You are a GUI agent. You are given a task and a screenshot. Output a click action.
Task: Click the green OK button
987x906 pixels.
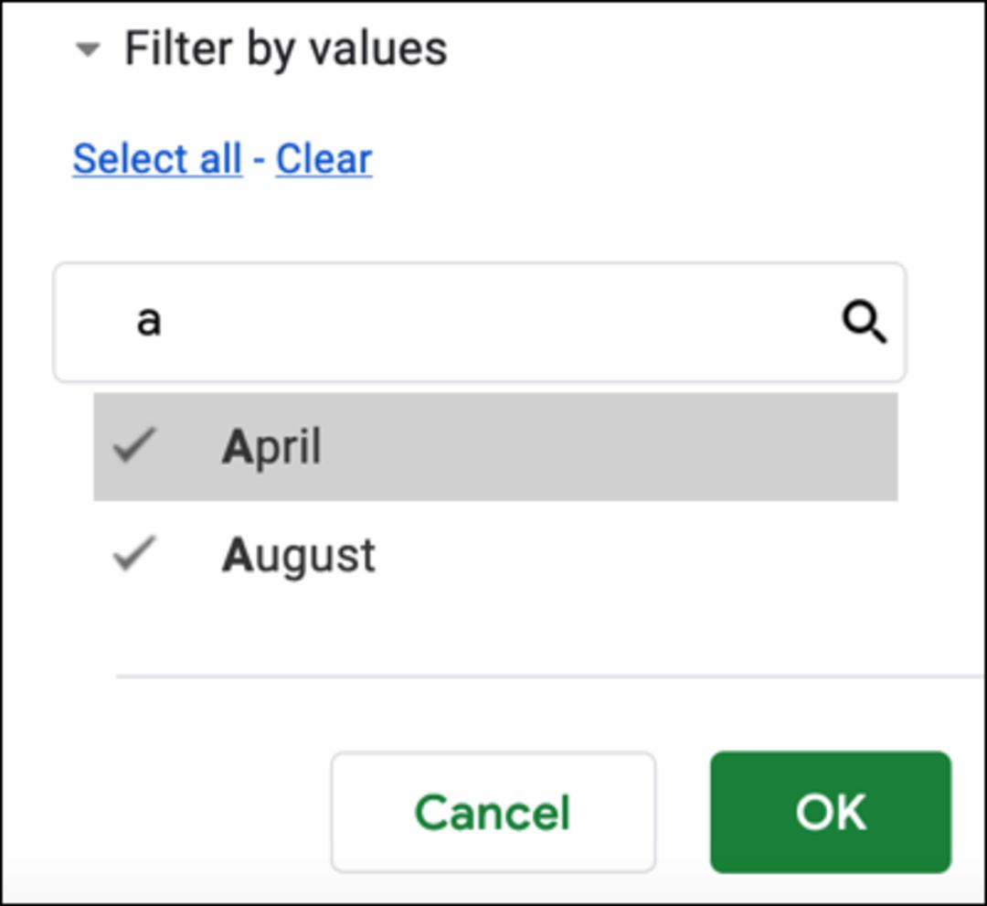tap(830, 812)
